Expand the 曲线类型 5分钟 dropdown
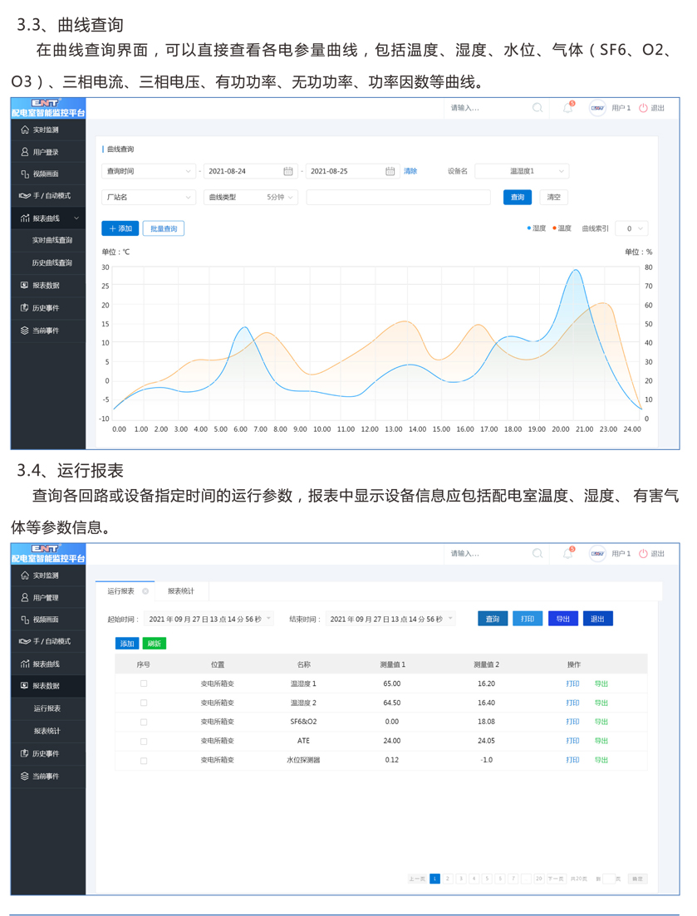This screenshot has height=916, width=697. click(x=250, y=198)
